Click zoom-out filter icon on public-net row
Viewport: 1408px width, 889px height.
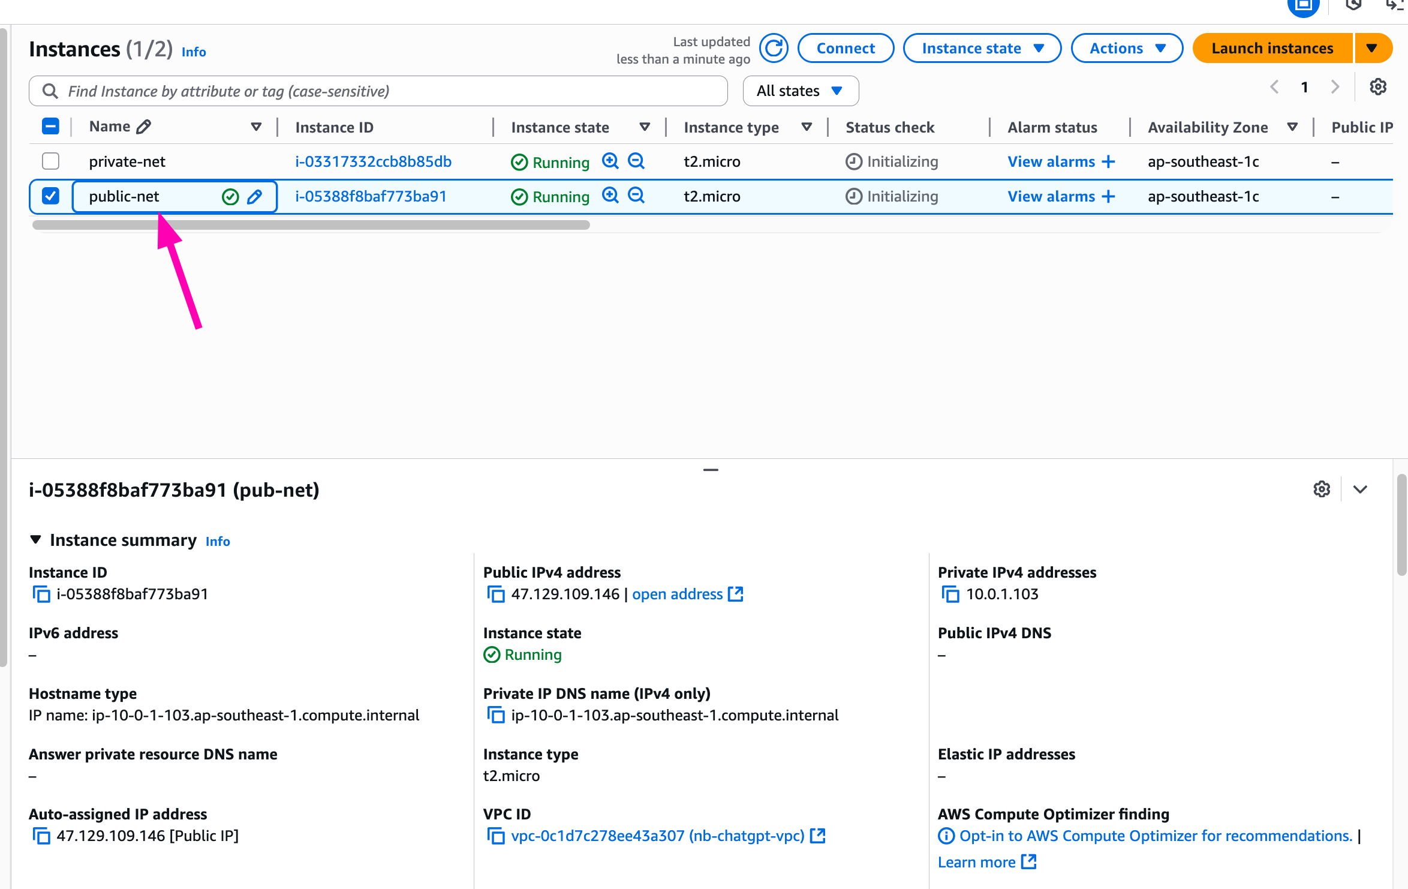(x=636, y=196)
